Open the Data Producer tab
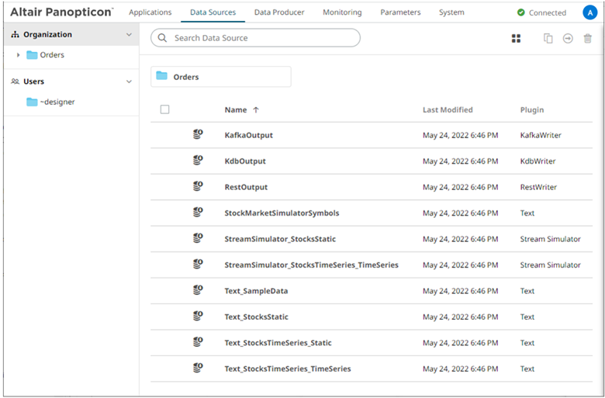The height and width of the screenshot is (398, 605). (x=279, y=12)
